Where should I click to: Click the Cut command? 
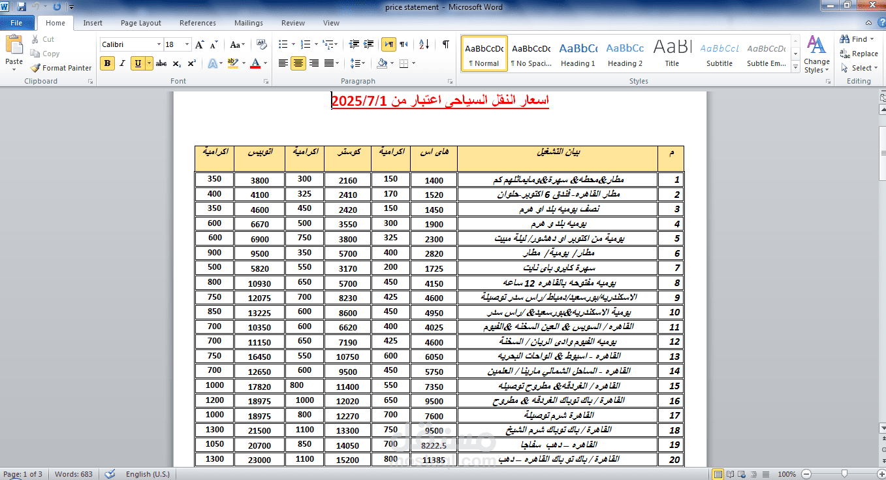43,39
